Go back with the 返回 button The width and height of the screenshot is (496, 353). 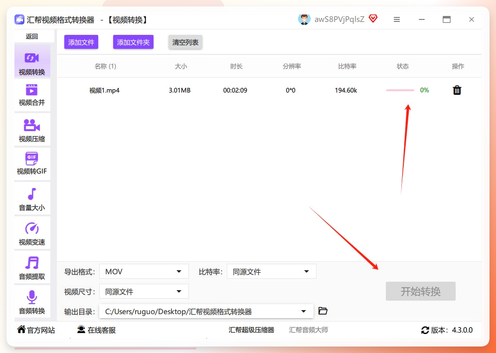tap(31, 36)
